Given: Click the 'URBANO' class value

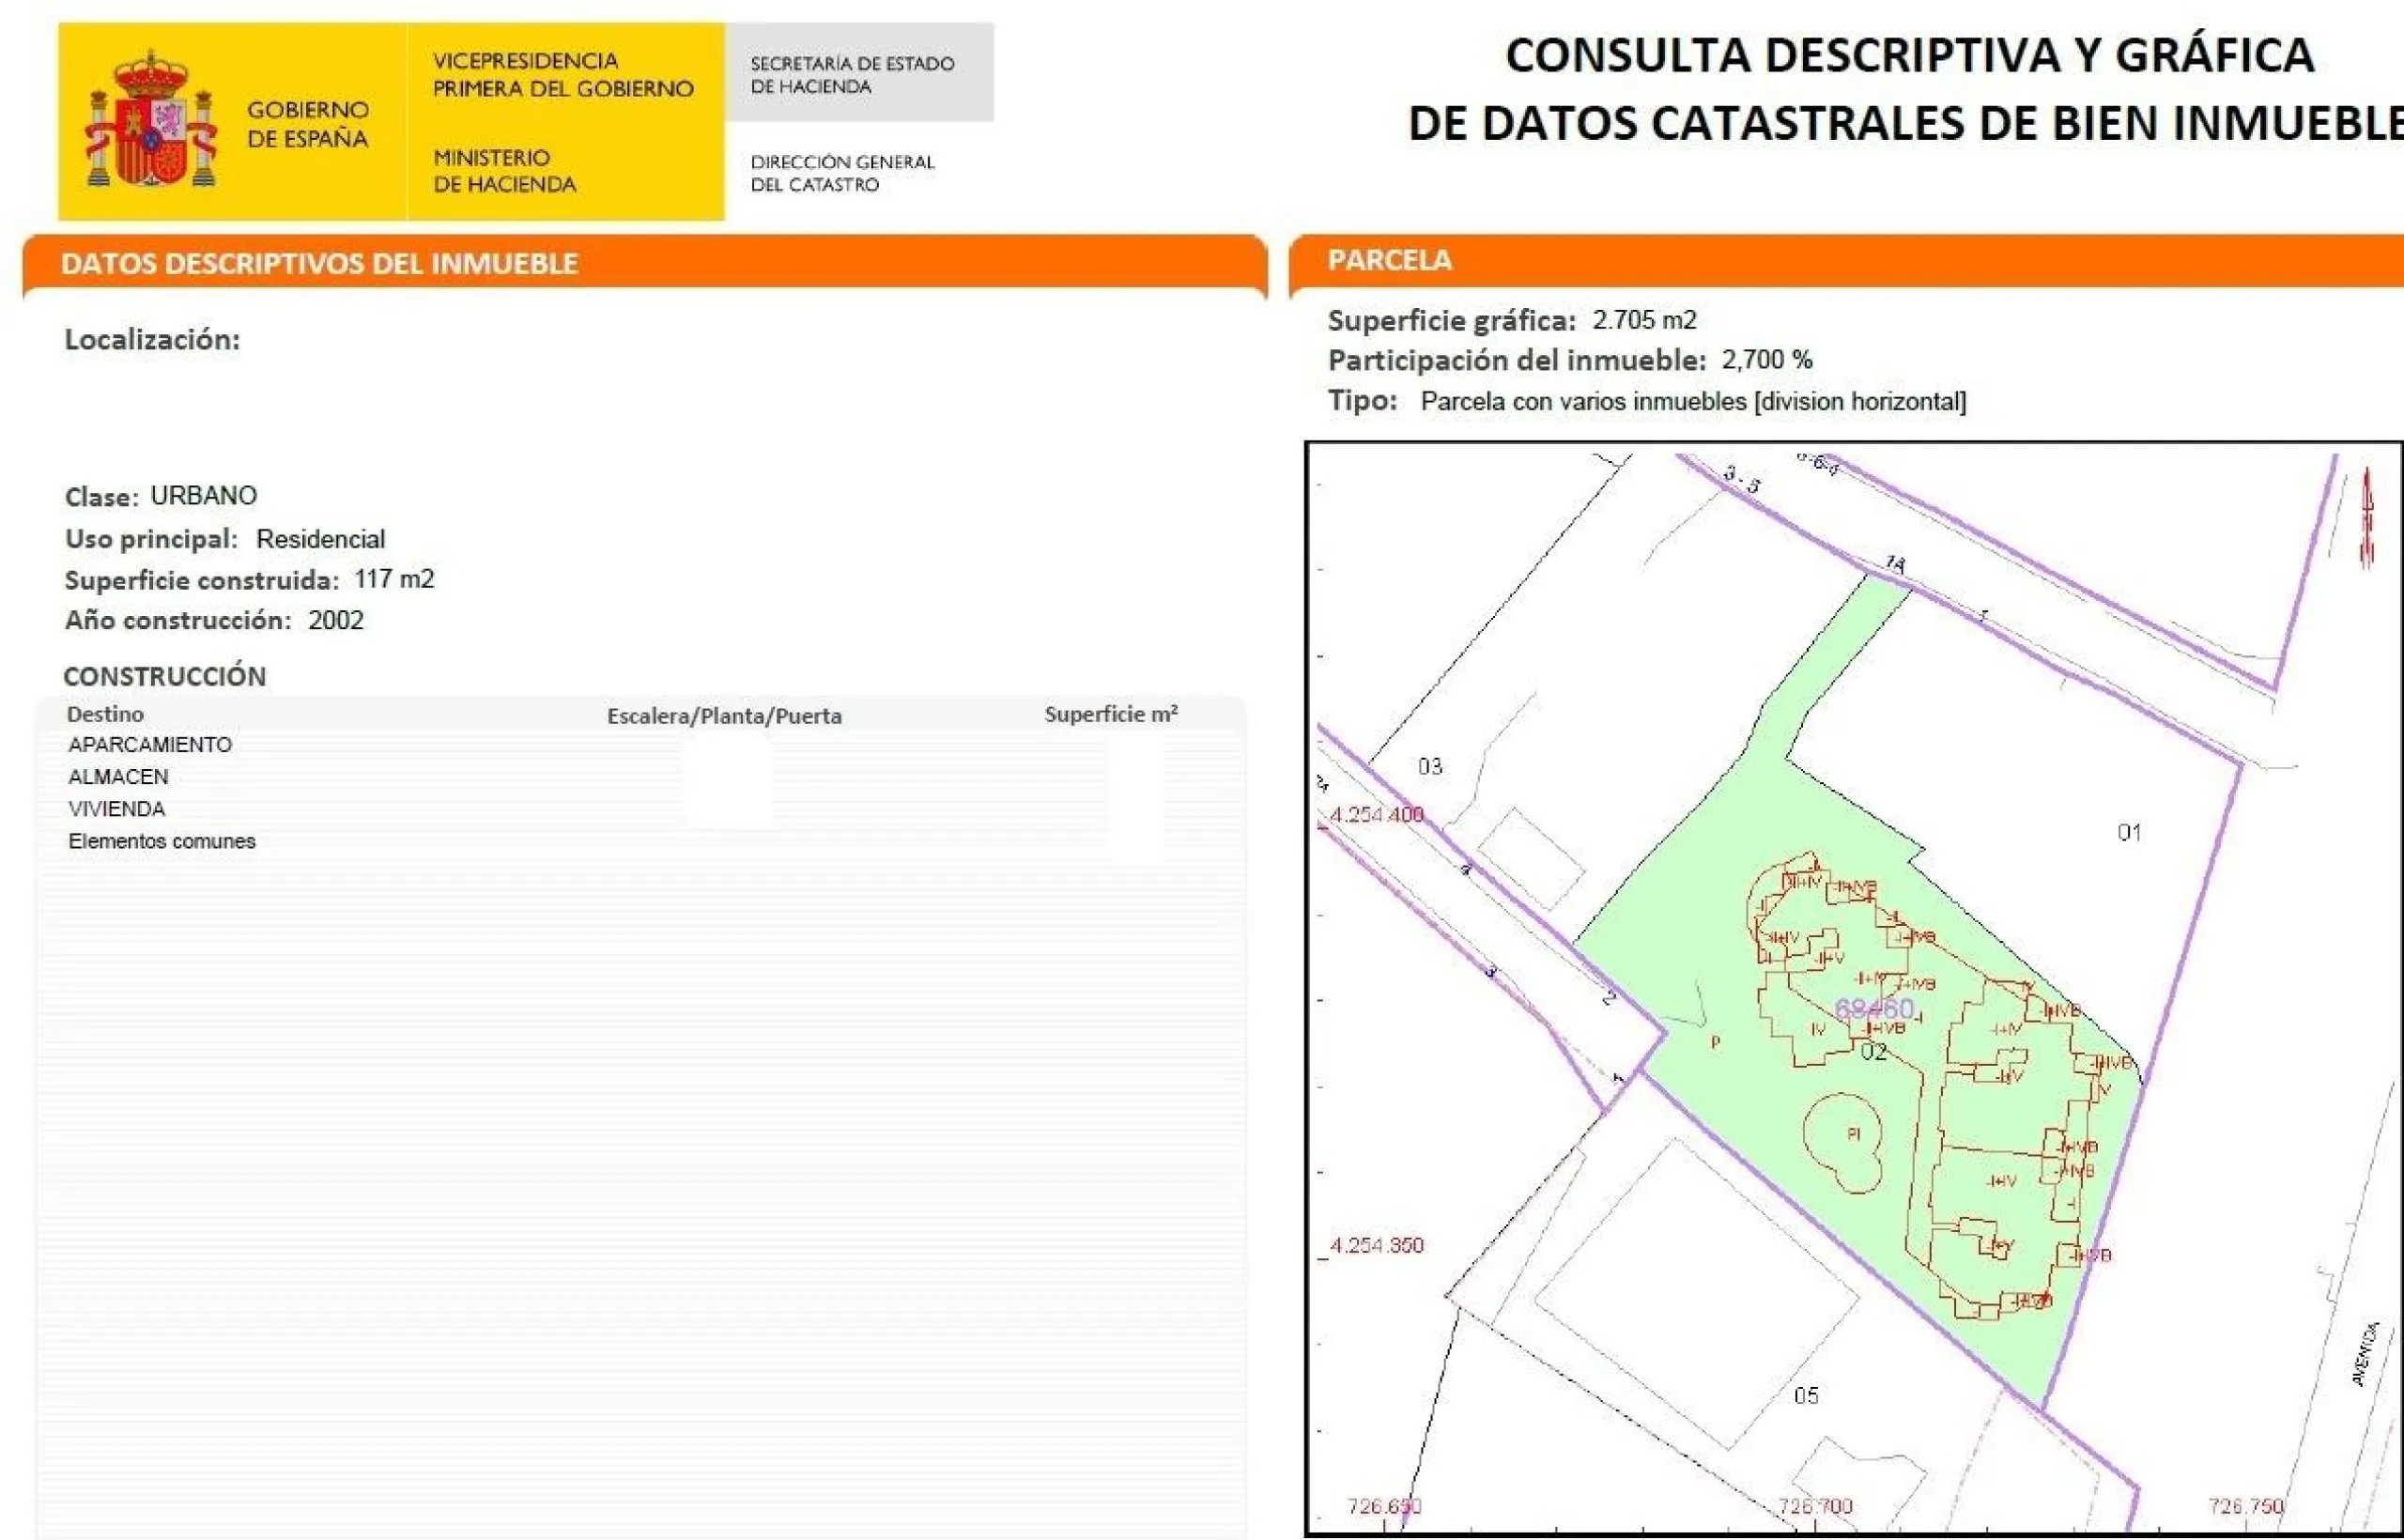Looking at the screenshot, I should pyautogui.click(x=203, y=496).
